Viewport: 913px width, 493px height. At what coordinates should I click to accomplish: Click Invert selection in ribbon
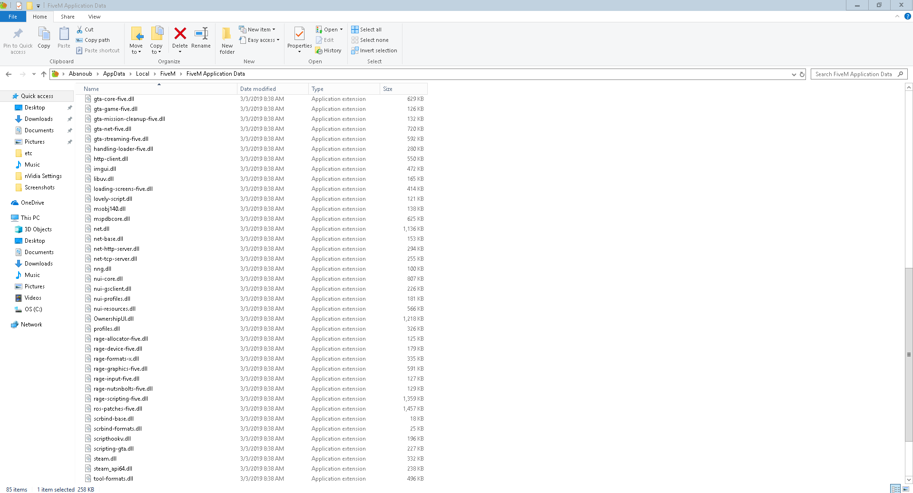374,50
